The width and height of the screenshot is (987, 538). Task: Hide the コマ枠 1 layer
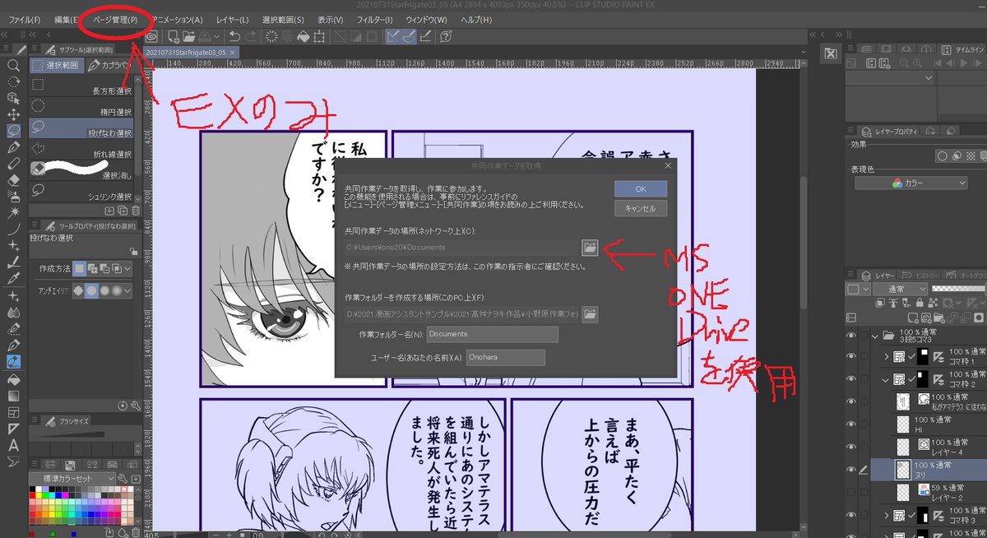(x=851, y=355)
